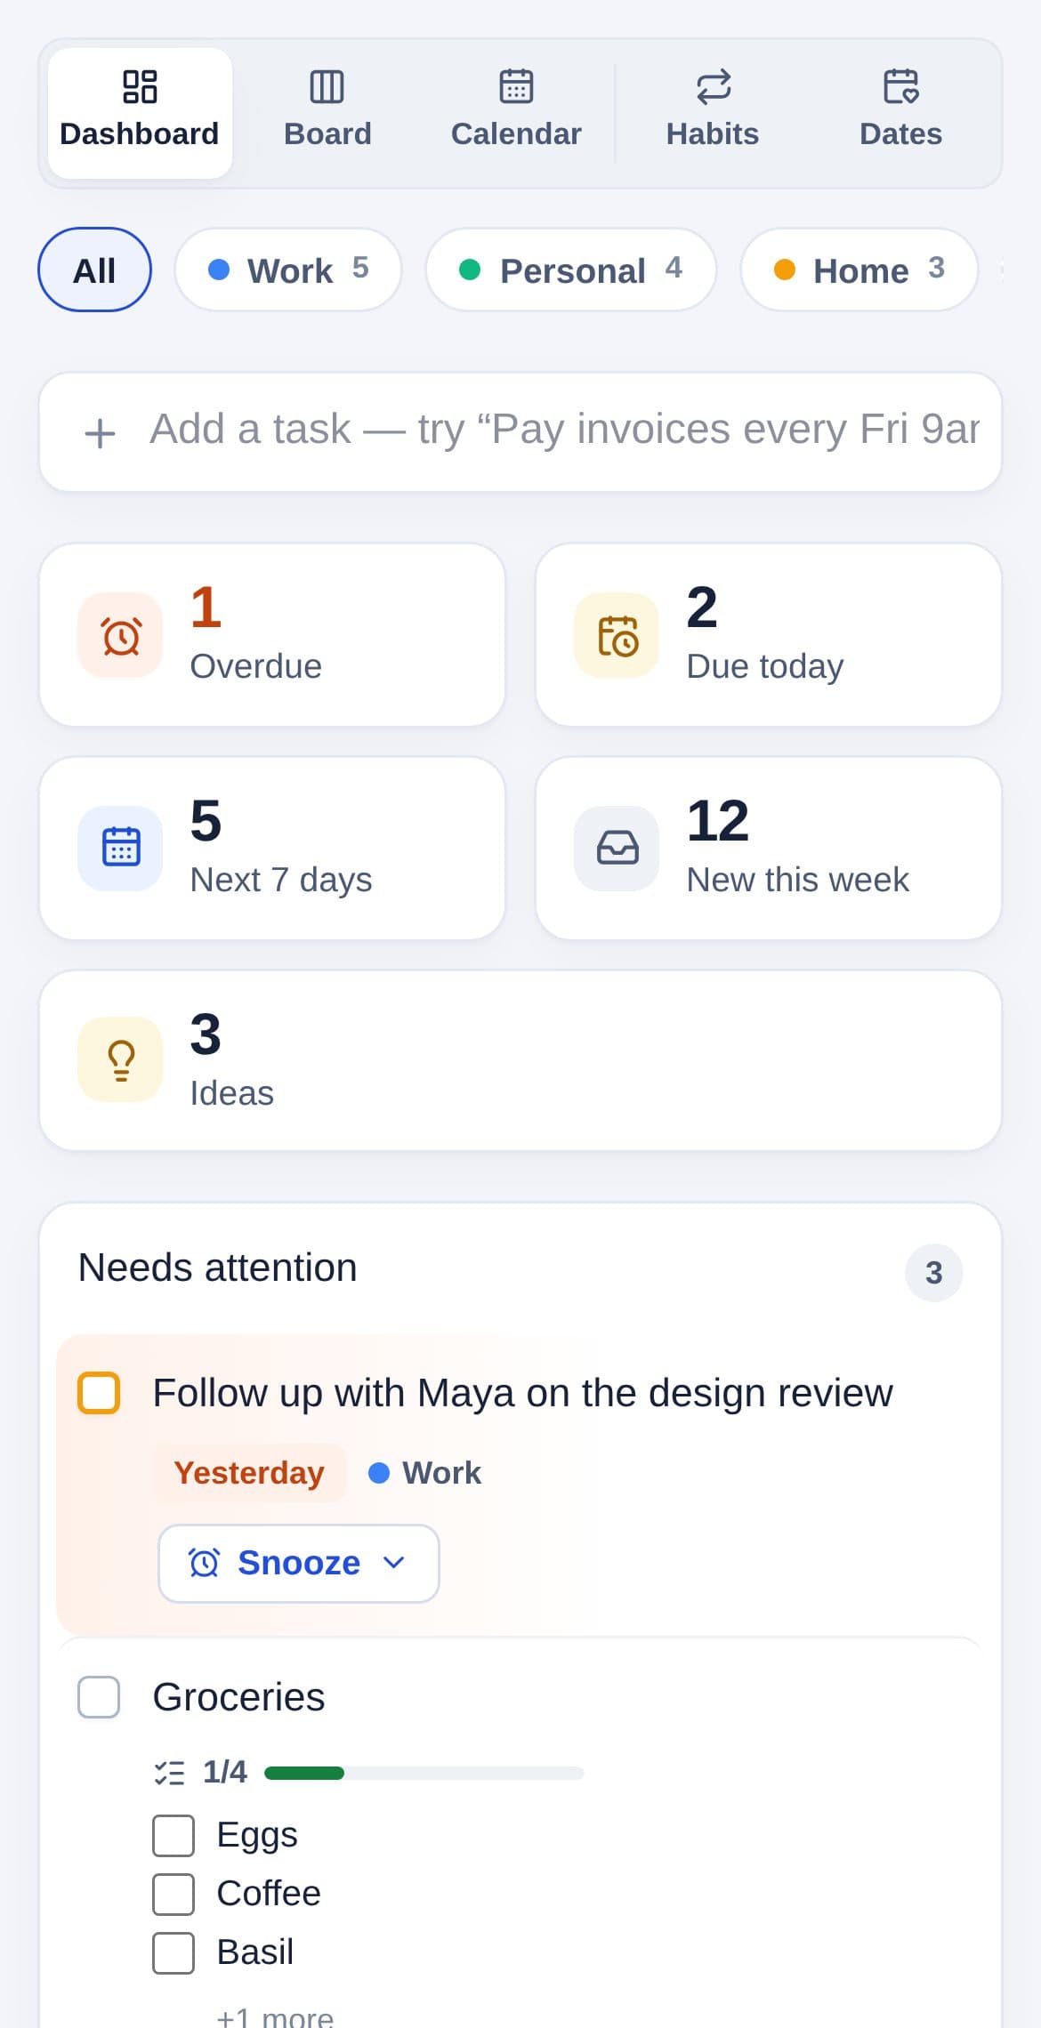Filter tasks by Work category
Screen dimensions: 1041x2028
[x=288, y=270]
